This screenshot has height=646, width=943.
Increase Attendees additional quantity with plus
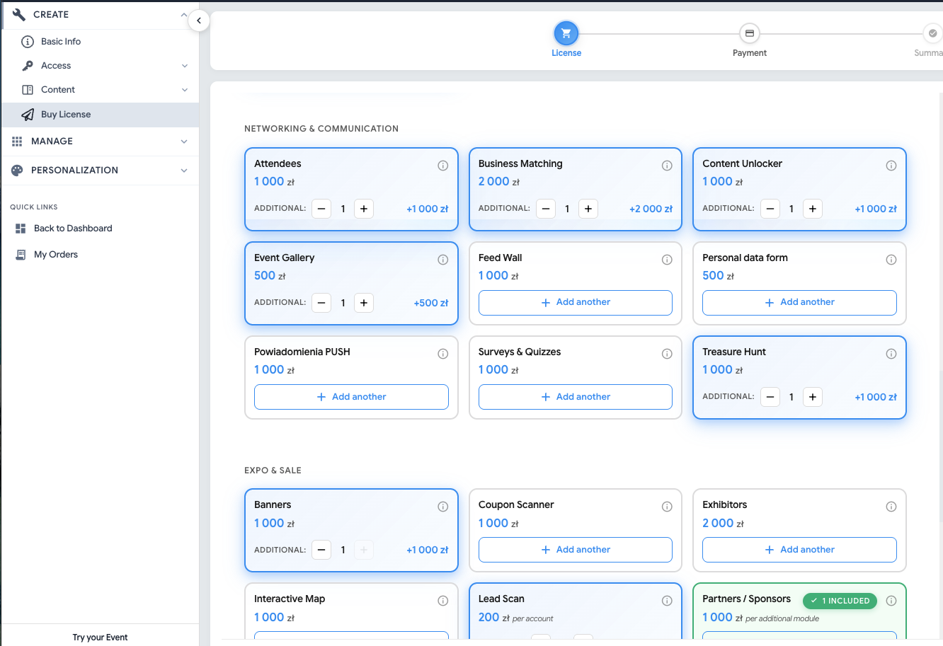coord(364,209)
